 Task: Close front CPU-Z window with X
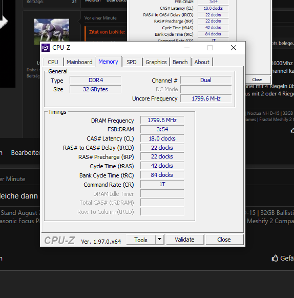tap(234, 48)
